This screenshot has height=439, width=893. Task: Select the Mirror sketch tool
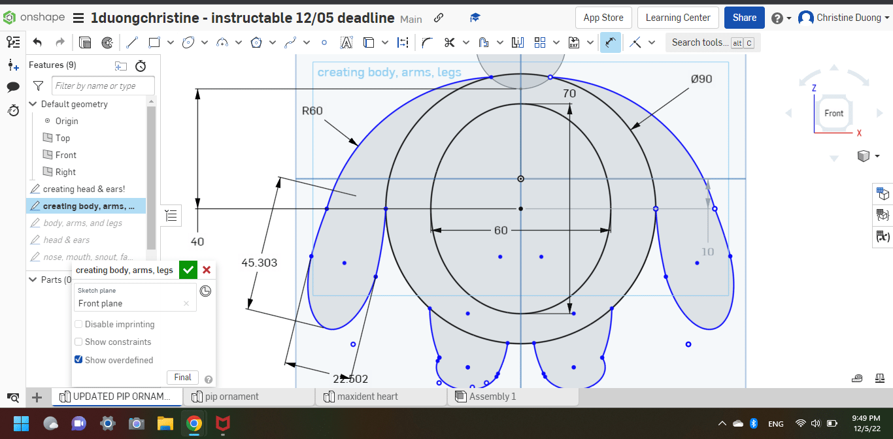pos(518,42)
